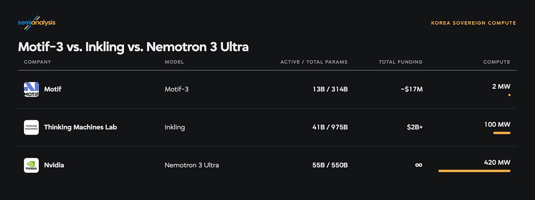
Task: Click the Thinking Machines Lab company name
Action: pos(81,128)
